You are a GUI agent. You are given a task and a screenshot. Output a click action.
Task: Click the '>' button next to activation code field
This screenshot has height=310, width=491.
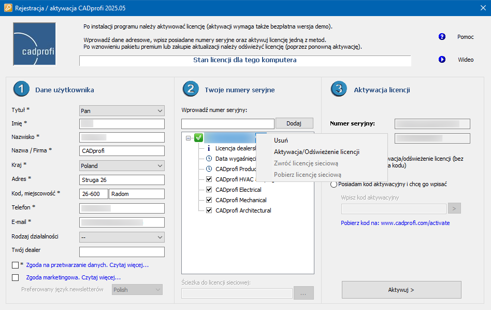(x=454, y=208)
